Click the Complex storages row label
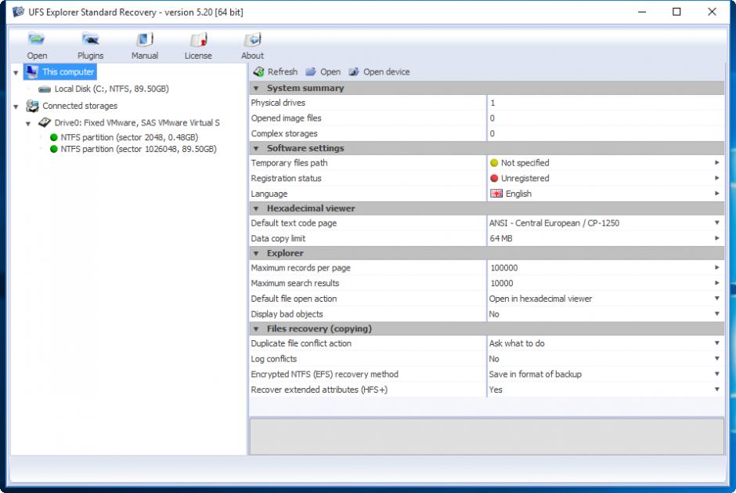 click(x=284, y=133)
